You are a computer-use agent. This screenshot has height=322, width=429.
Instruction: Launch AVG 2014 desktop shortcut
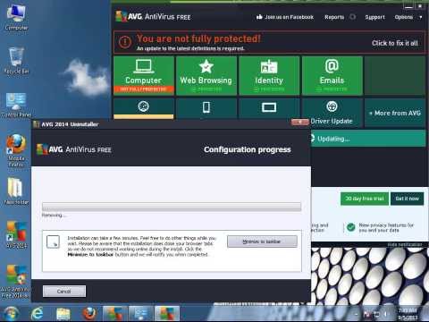(17, 235)
